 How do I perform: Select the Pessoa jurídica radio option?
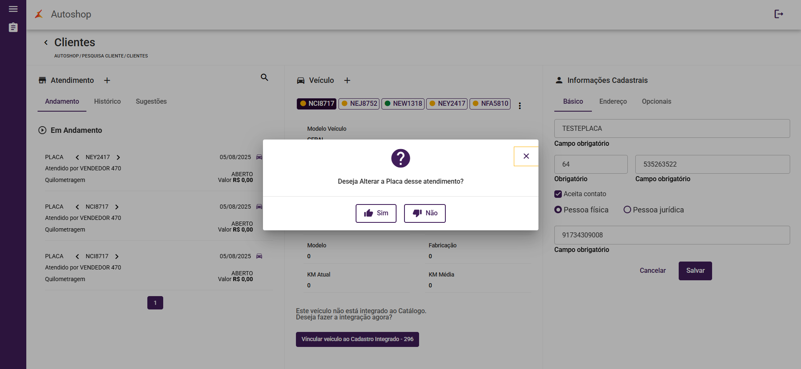click(627, 210)
